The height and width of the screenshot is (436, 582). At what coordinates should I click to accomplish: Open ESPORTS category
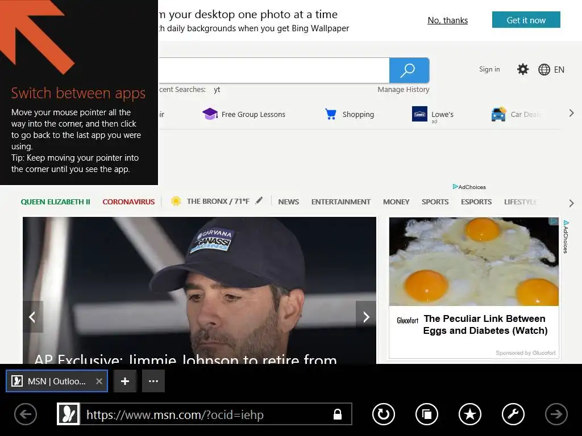476,202
